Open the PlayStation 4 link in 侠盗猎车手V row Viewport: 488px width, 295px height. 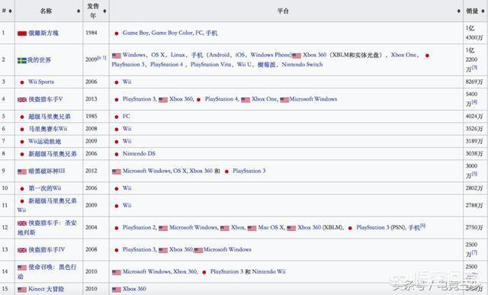pyautogui.click(x=221, y=99)
